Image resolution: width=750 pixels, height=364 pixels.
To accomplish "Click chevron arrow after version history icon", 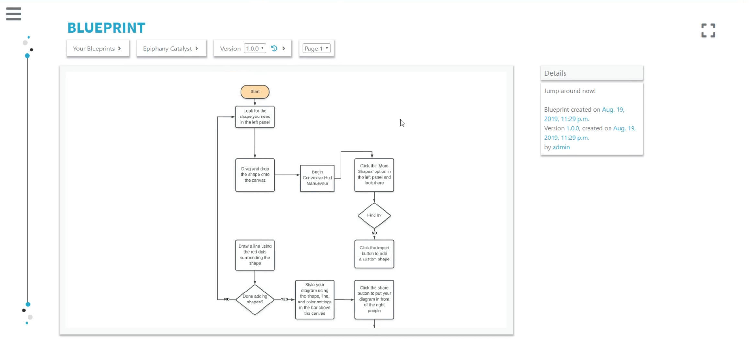I will [x=284, y=48].
